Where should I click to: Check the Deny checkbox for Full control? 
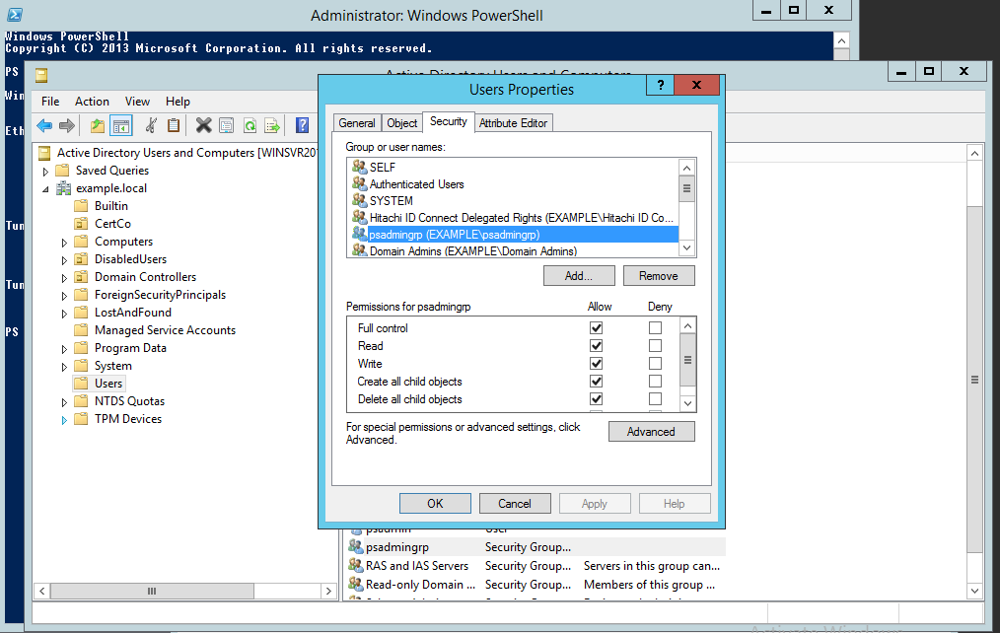pyautogui.click(x=655, y=328)
